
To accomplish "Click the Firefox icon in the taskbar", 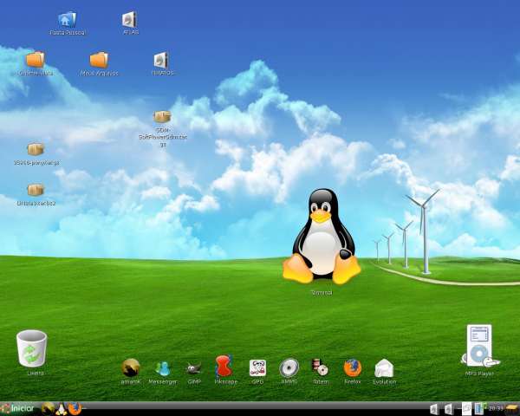I will click(x=75, y=408).
